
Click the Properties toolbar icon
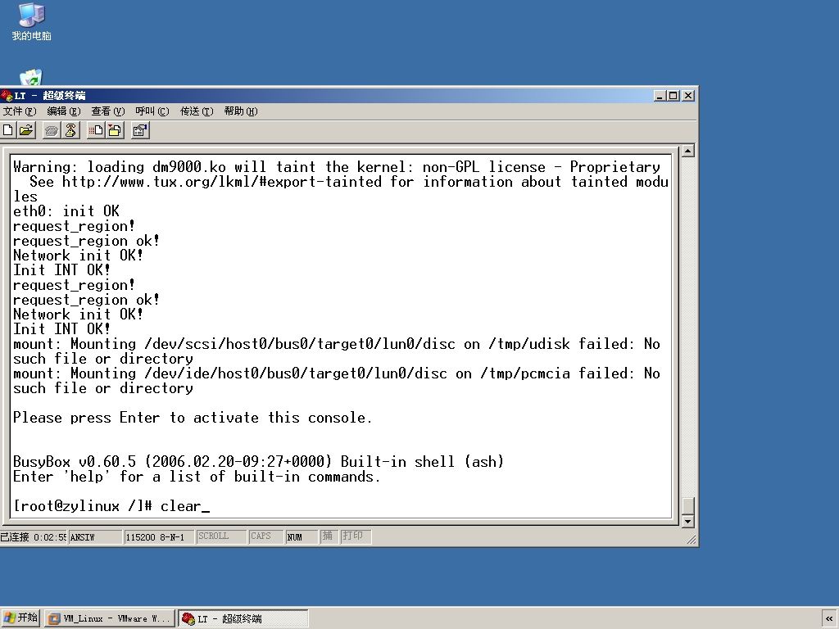[140, 130]
